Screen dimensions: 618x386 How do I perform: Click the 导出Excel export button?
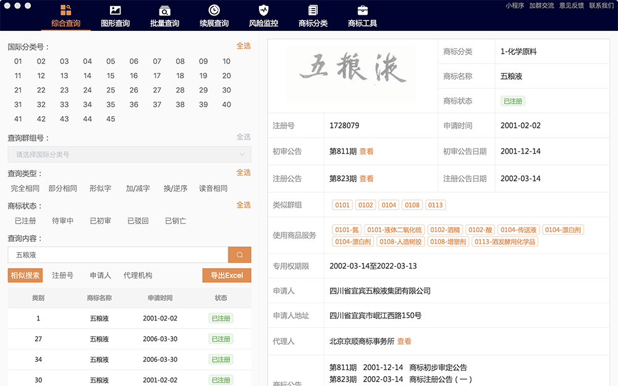227,275
